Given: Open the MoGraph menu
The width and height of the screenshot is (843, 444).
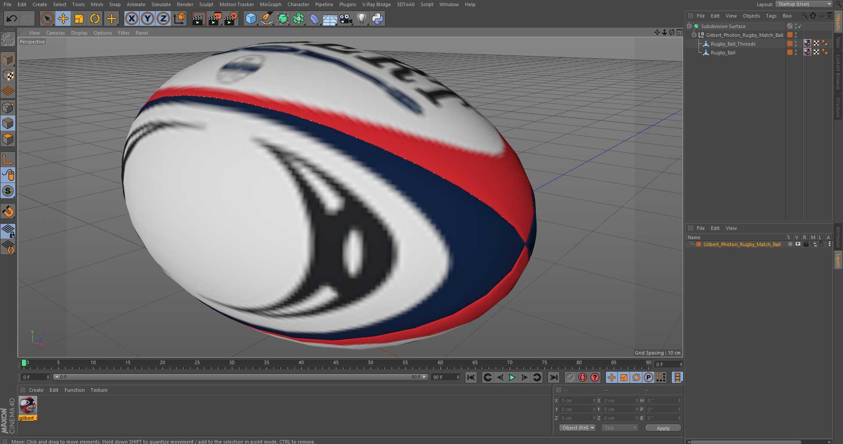Looking at the screenshot, I should [x=270, y=4].
